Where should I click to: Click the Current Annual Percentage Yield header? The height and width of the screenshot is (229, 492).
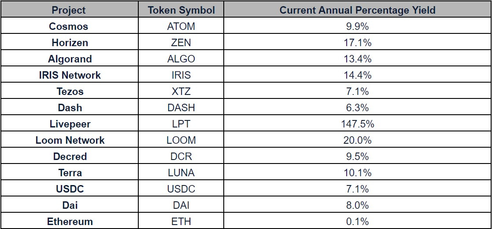pyautogui.click(x=357, y=10)
